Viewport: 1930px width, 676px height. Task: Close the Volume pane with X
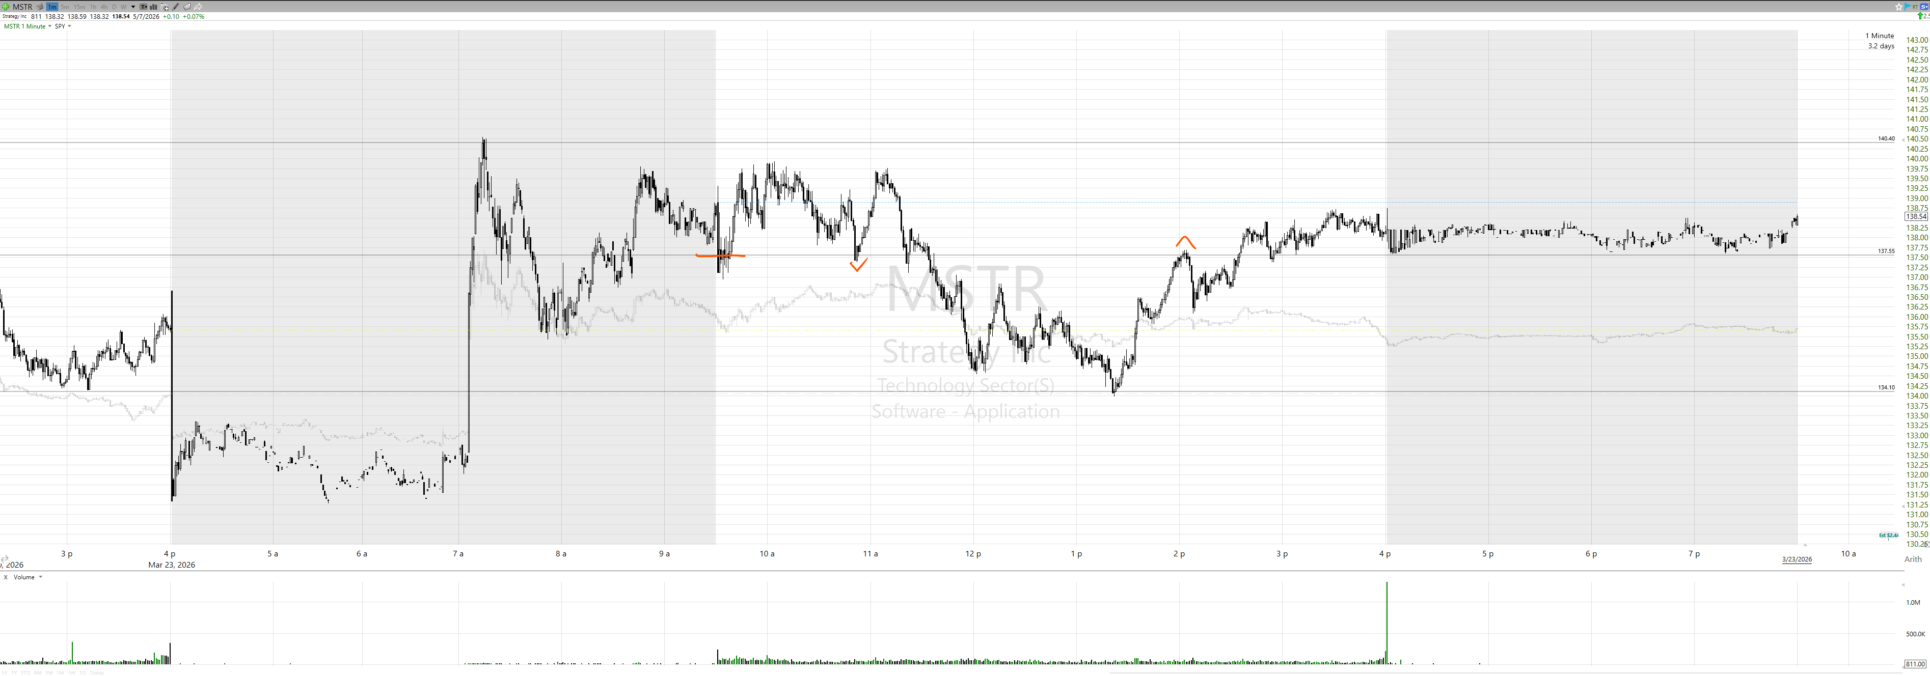(5, 577)
